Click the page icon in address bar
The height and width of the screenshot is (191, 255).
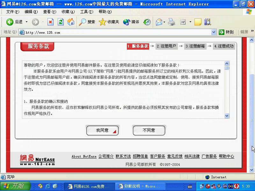[22, 32]
